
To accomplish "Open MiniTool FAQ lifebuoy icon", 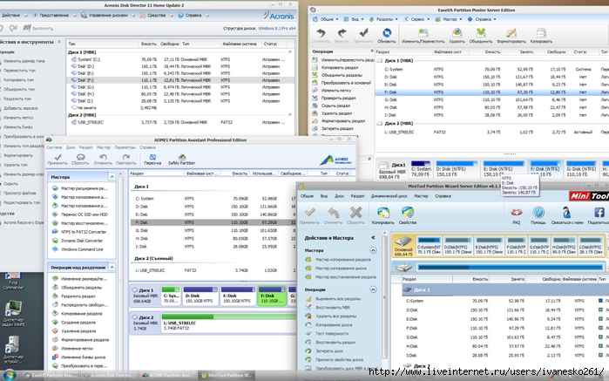I will pos(516,213).
